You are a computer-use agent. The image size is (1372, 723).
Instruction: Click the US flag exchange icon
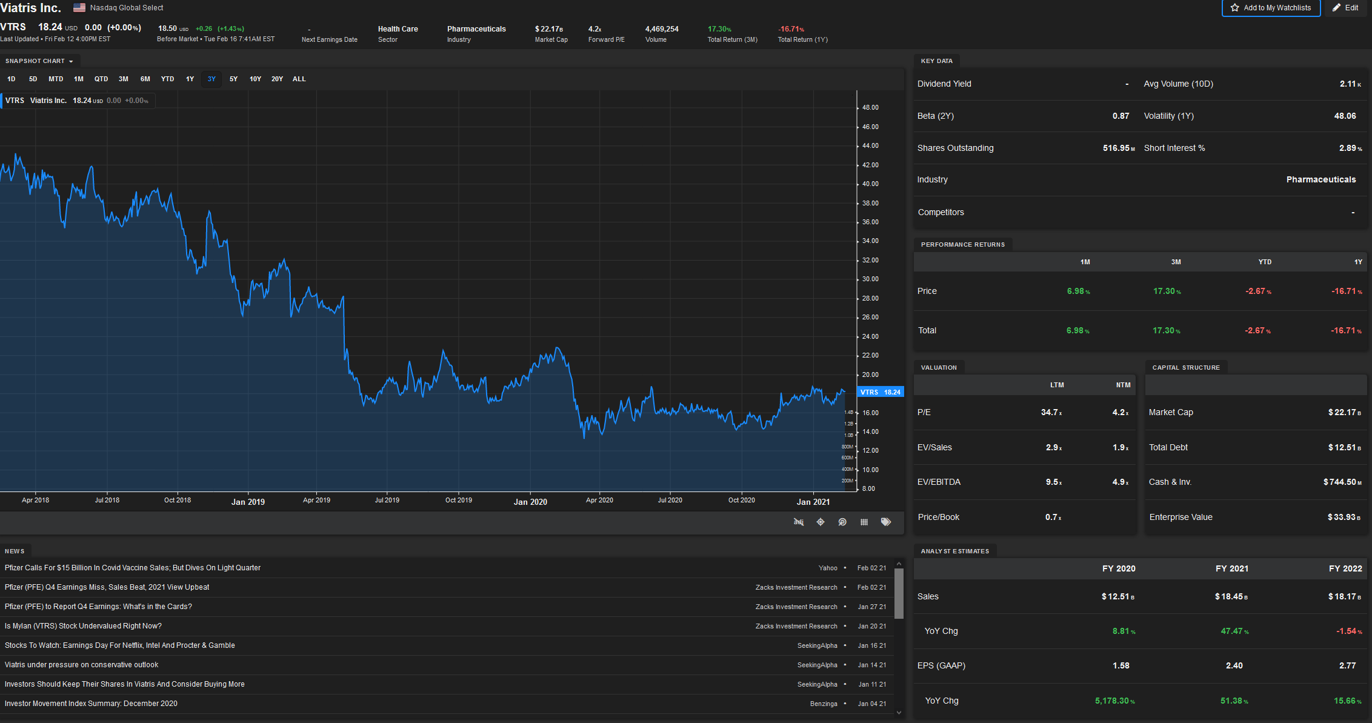[x=79, y=8]
